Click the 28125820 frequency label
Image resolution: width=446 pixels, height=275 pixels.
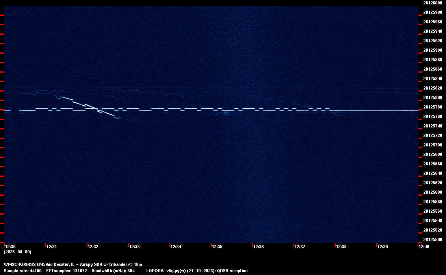coord(433,88)
